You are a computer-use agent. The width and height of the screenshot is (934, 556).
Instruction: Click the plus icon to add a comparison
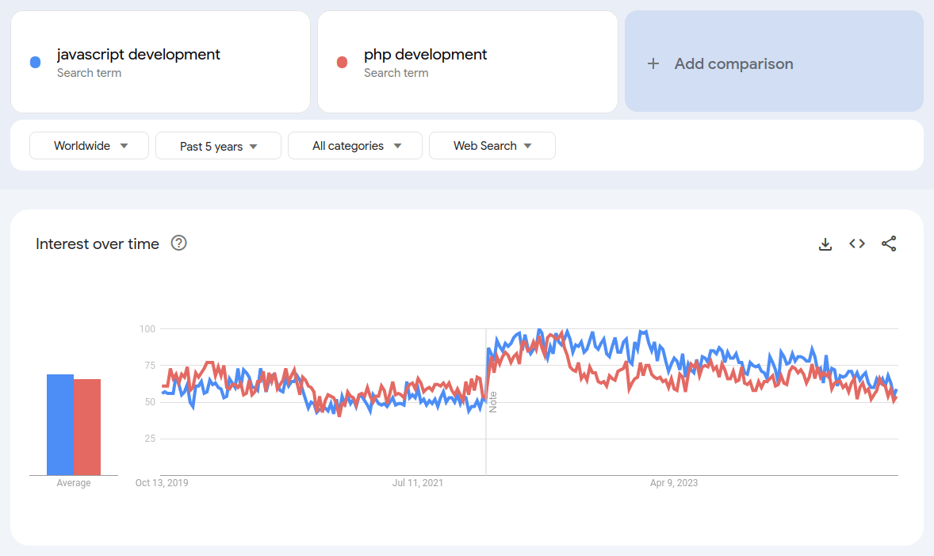653,63
